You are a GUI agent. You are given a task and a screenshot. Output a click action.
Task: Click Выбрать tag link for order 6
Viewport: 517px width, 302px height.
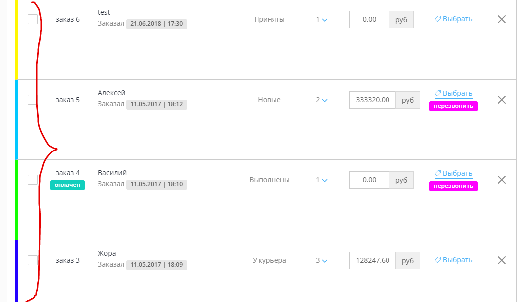tap(453, 19)
